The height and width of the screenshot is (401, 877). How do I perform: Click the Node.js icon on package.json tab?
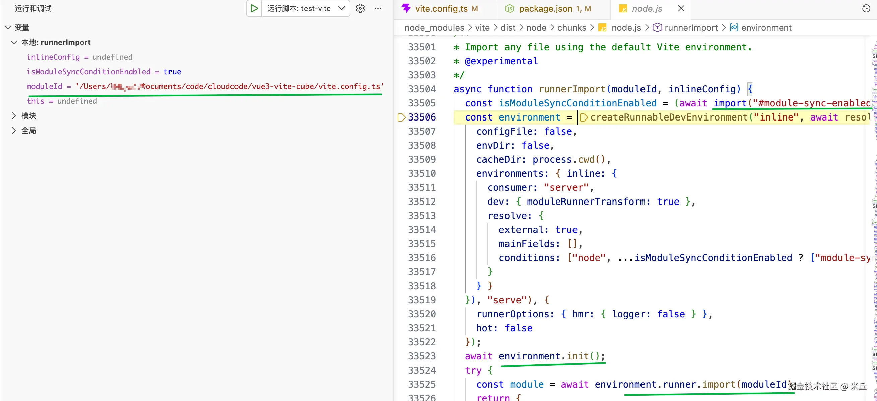click(509, 8)
